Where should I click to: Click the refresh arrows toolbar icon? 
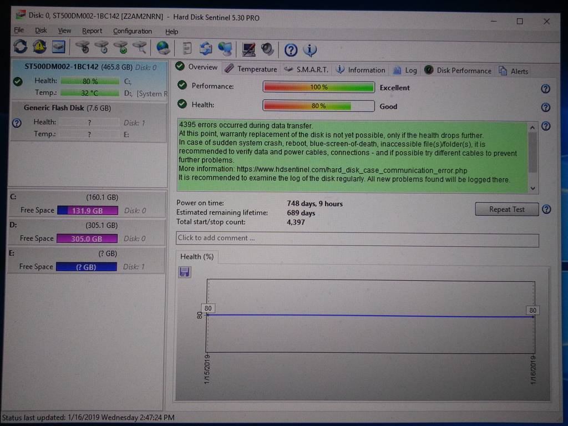(x=21, y=47)
